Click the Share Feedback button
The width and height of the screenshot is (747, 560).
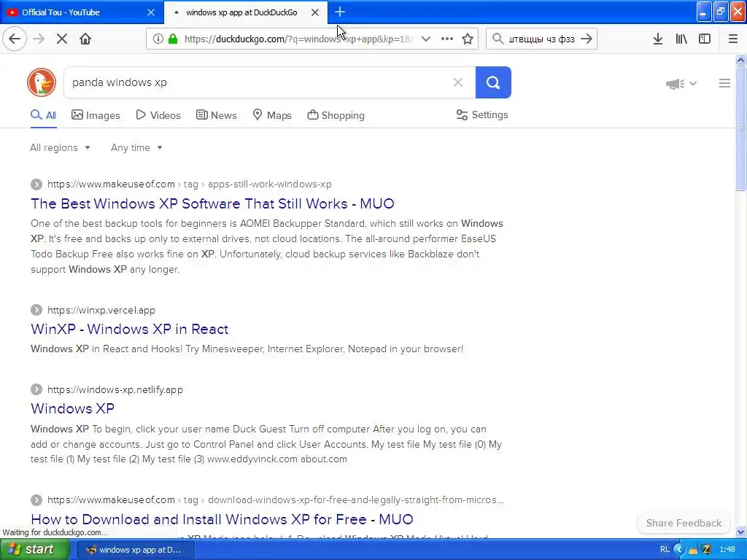tap(684, 523)
